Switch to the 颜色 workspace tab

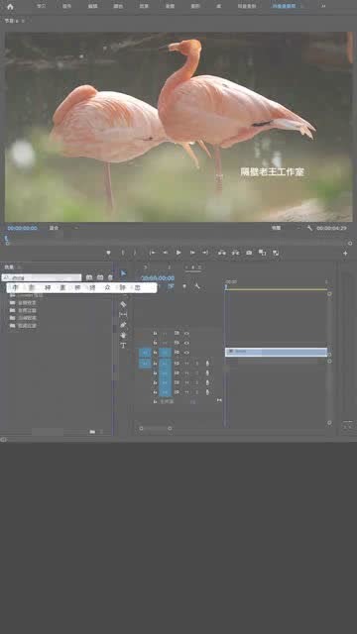(x=118, y=7)
